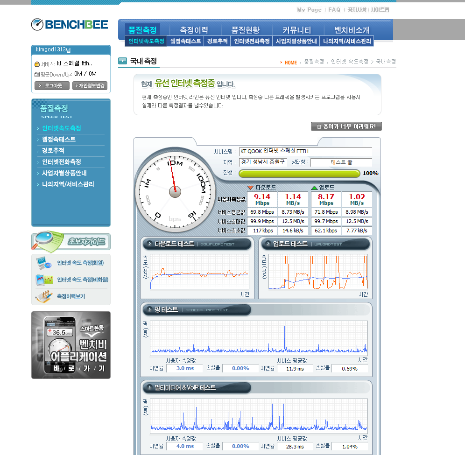The image size is (465, 455).
Task: Open the 스마트폰용 벤치비 어플리케이션 banner
Action: coord(71,345)
